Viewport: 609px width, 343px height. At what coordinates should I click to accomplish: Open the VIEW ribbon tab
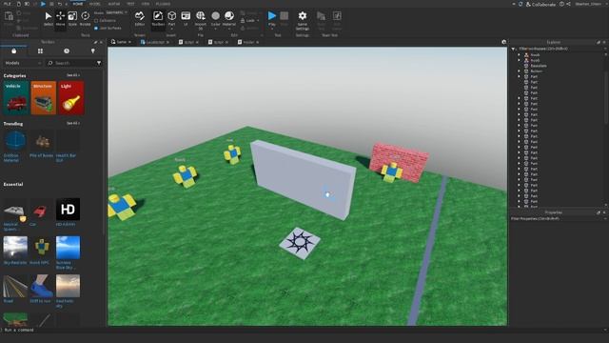(146, 4)
